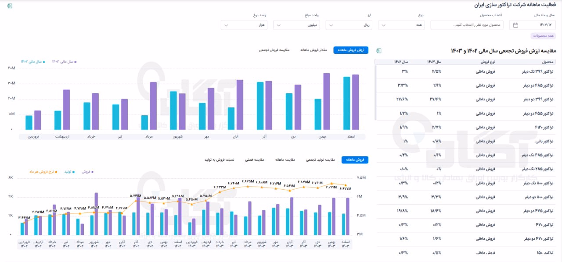This screenshot has width=562, height=262.
Task: Click the product table vertical scrollbar
Action: tap(375, 92)
